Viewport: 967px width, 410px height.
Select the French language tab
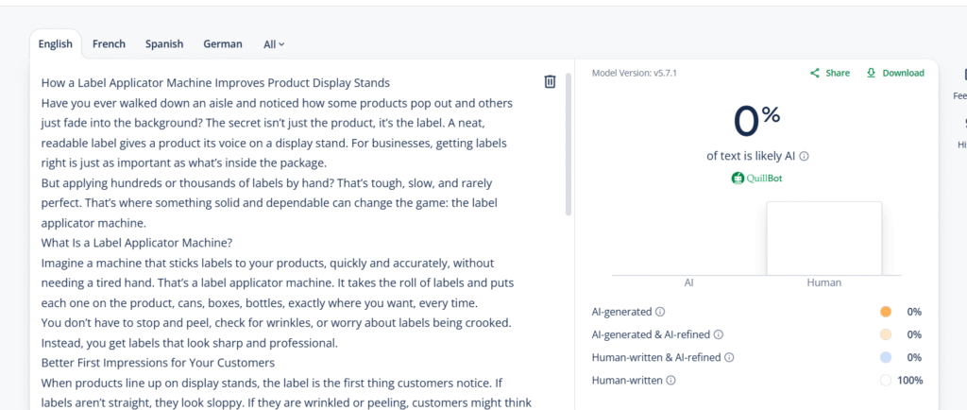(x=109, y=44)
